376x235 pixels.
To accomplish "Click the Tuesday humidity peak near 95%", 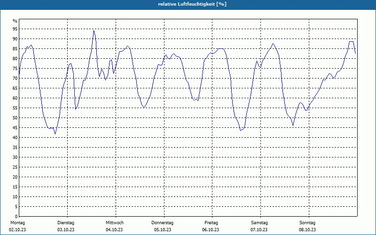I will pyautogui.click(x=94, y=31).
